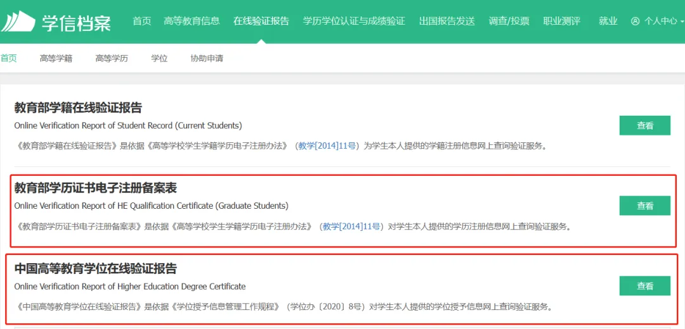Switch to the 高等学籍 sub-tab
Image resolution: width=685 pixels, height=329 pixels.
[x=56, y=58]
